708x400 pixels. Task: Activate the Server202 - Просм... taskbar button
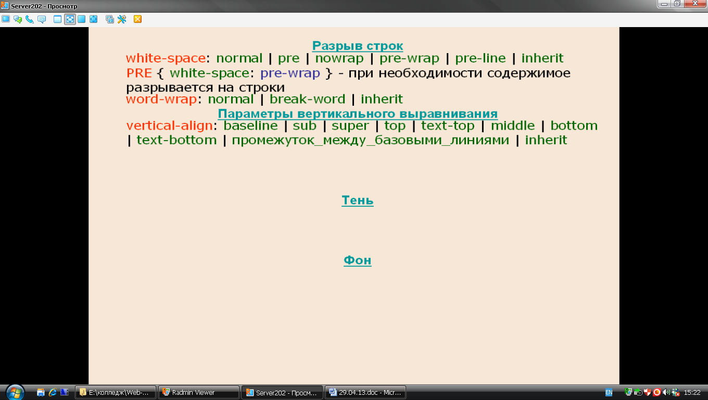pyautogui.click(x=282, y=392)
